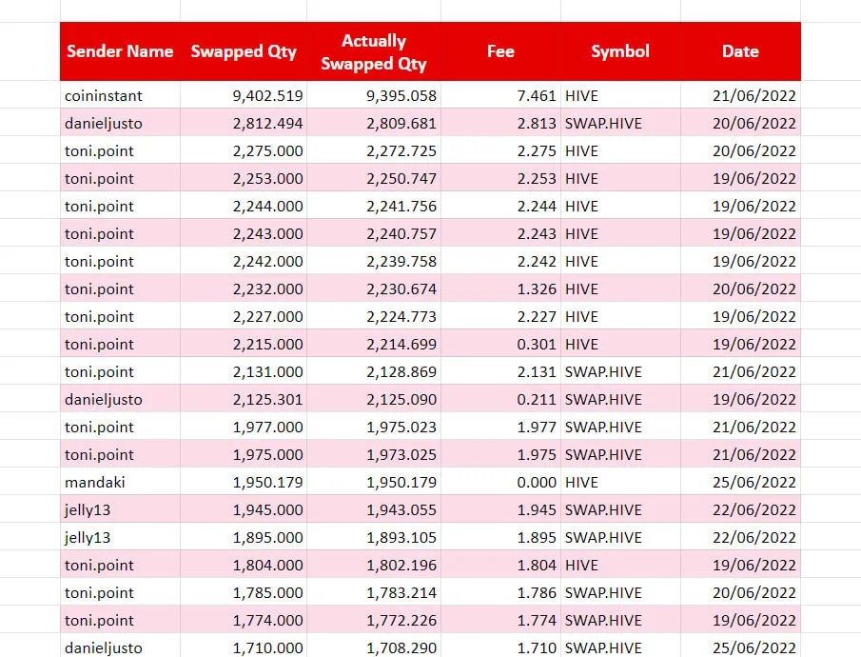This screenshot has height=657, width=861.
Task: Select fee cell 2.227
Action: (x=500, y=315)
